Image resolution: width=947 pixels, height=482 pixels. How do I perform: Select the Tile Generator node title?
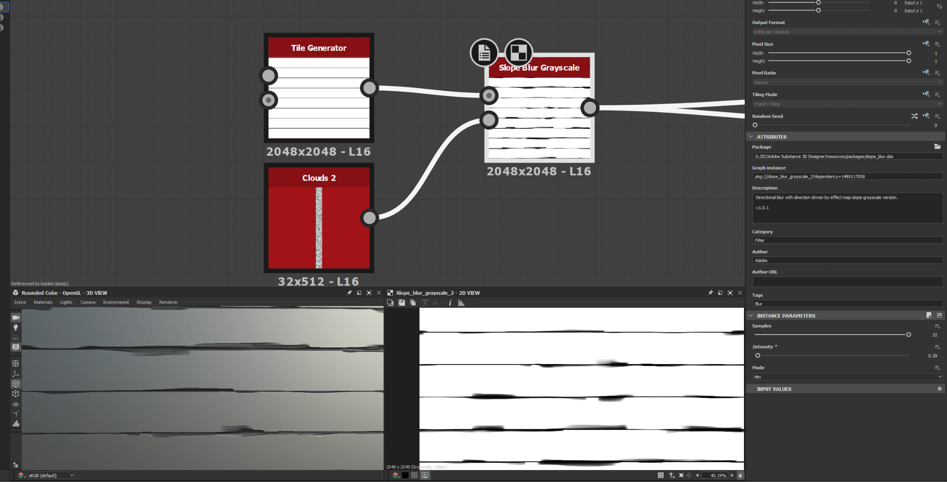pyautogui.click(x=319, y=48)
